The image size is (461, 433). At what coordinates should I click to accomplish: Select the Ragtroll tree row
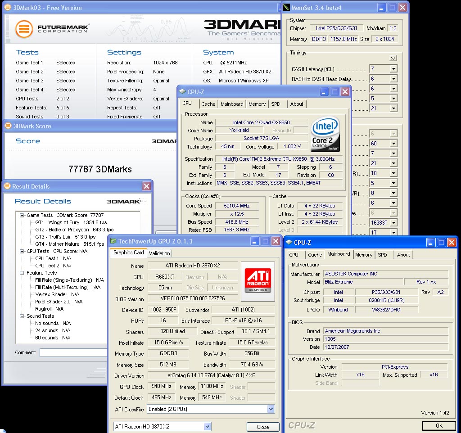pos(50,309)
